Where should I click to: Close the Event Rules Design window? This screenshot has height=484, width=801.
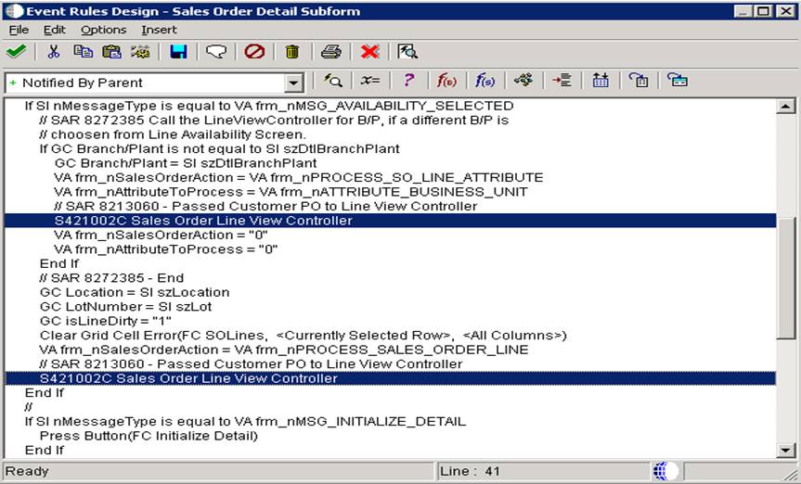785,11
